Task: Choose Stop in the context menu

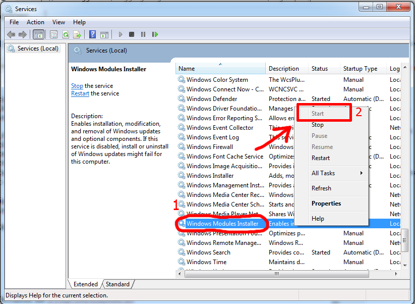Action: tap(332, 125)
